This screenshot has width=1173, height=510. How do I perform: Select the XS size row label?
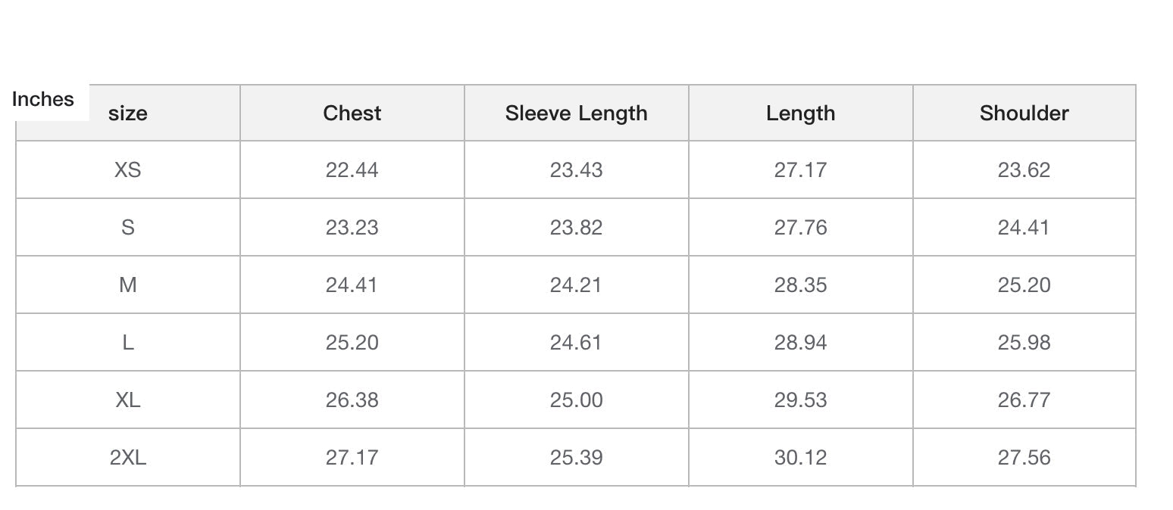pos(127,169)
